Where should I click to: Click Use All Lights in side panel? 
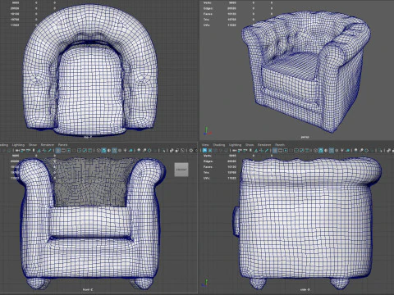[x=342, y=151]
